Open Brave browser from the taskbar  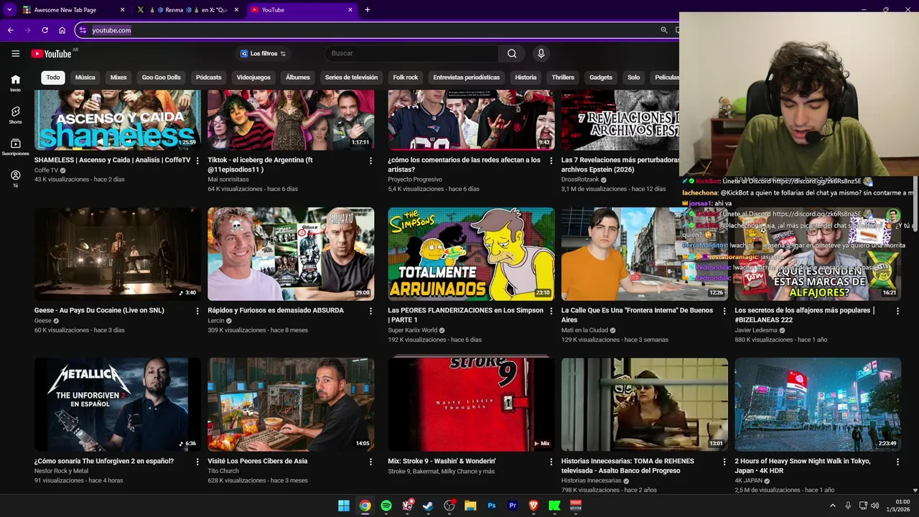(x=533, y=506)
